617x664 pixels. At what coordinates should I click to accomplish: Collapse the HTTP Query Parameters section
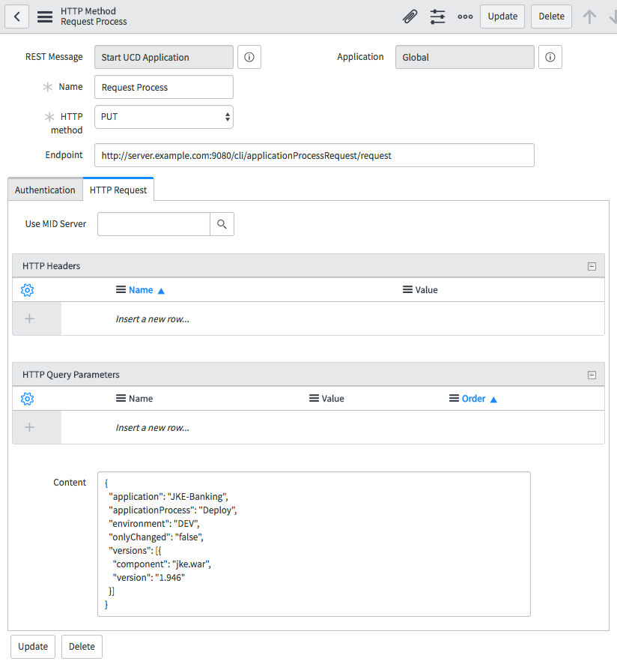(592, 375)
